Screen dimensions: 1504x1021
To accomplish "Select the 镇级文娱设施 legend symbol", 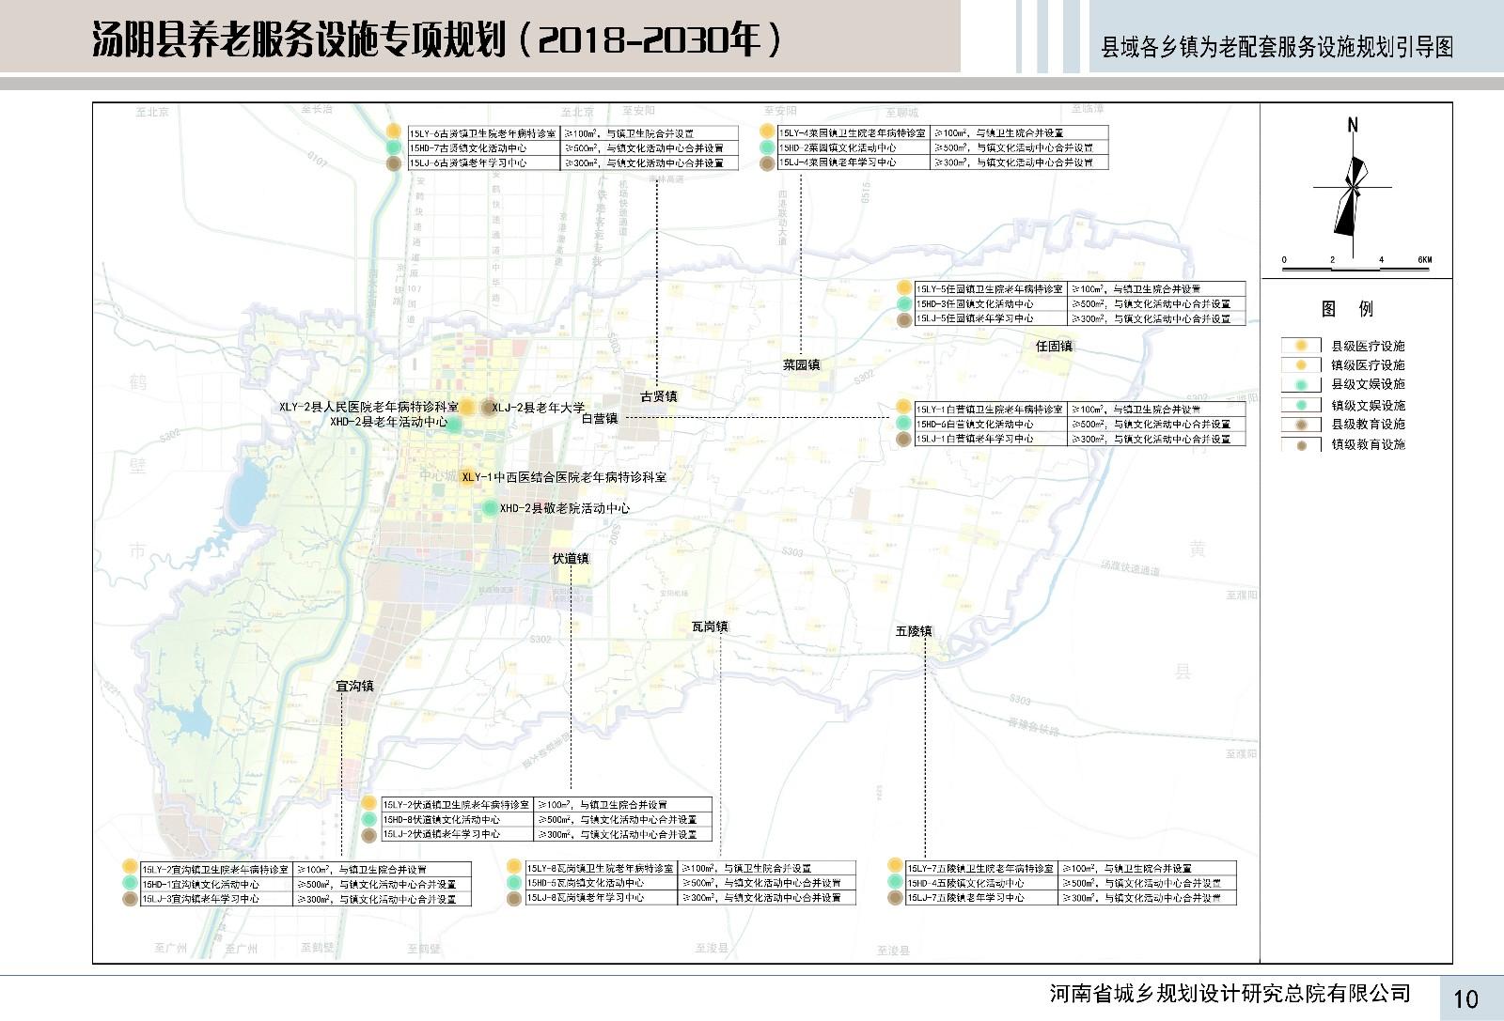I will coord(1301,405).
